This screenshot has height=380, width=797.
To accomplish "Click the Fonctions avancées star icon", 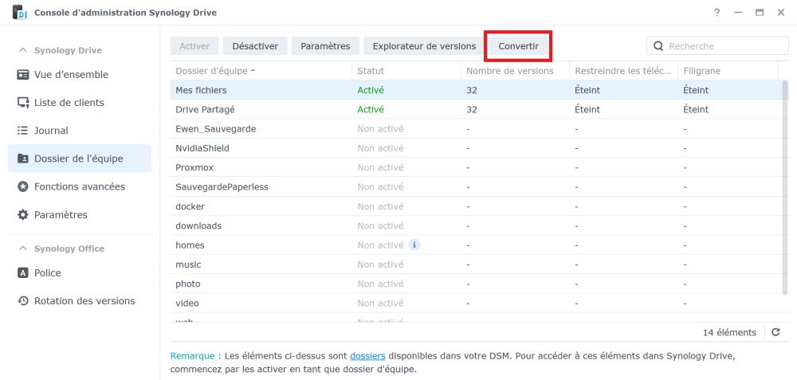I will click(23, 186).
